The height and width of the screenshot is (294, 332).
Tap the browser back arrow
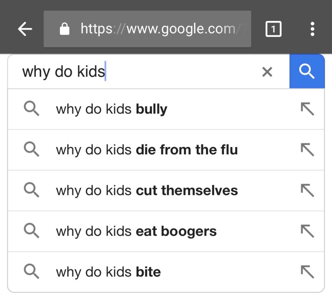coord(25,29)
